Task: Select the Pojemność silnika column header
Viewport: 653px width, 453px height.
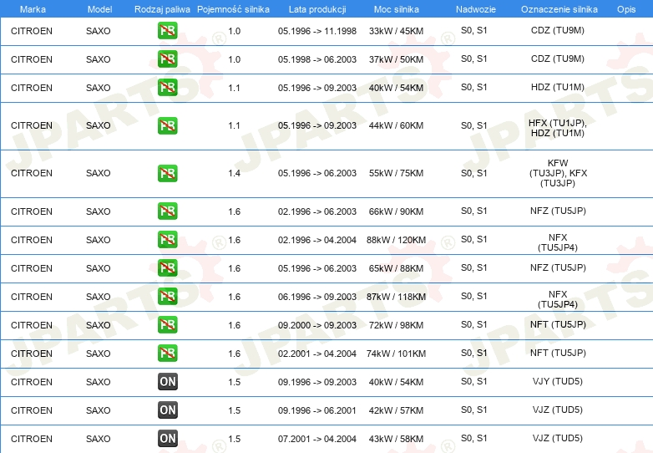Action: coord(233,9)
